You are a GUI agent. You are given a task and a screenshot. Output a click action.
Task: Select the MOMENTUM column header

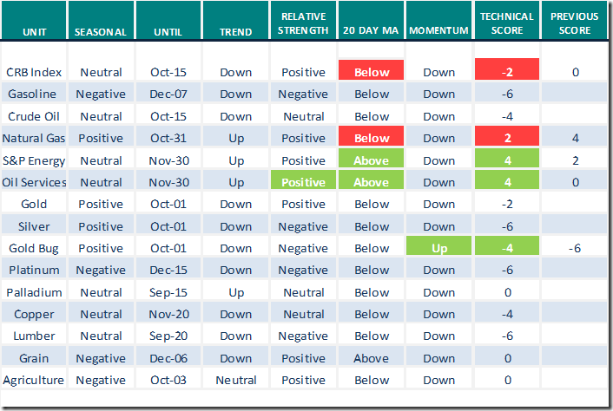pyautogui.click(x=438, y=32)
